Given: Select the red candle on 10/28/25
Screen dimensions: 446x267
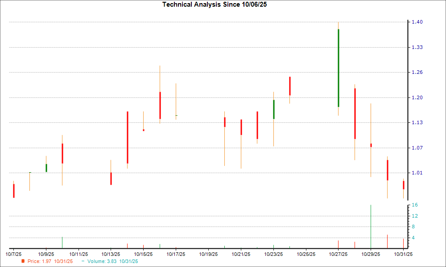Looking at the screenshot, I should 354,113.
